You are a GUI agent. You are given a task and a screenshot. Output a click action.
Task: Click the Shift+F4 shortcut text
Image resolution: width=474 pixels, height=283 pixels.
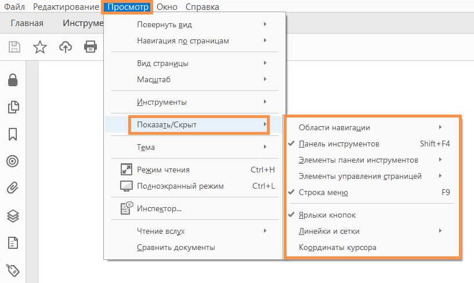435,144
